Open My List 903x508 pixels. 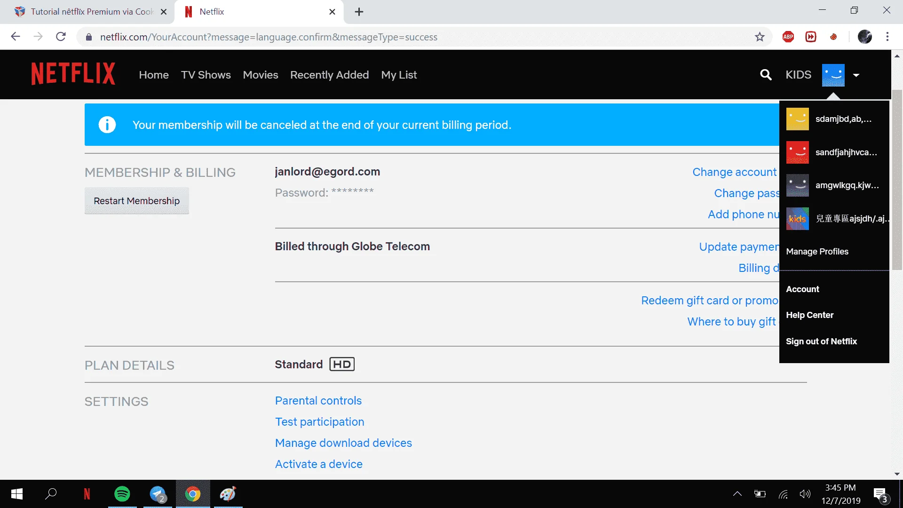(399, 75)
